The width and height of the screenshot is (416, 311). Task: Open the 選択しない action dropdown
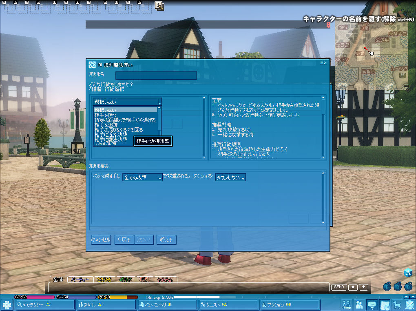pos(127,102)
